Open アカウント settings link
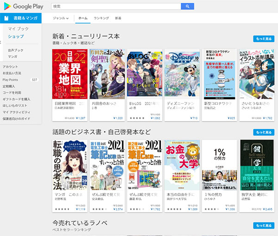Image resolution: width=278 pixels, height=236 pixels. 10,67
